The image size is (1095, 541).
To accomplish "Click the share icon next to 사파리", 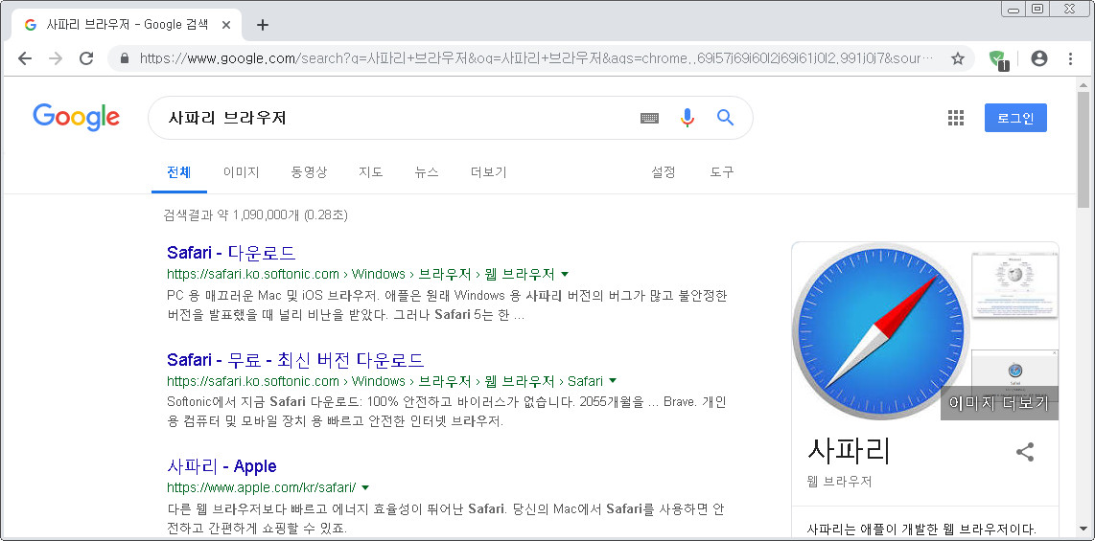I will tap(1025, 452).
